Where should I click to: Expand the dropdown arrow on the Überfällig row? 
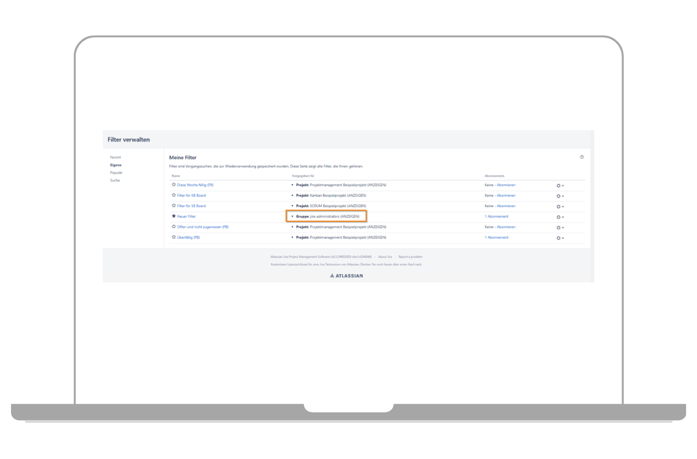click(563, 238)
